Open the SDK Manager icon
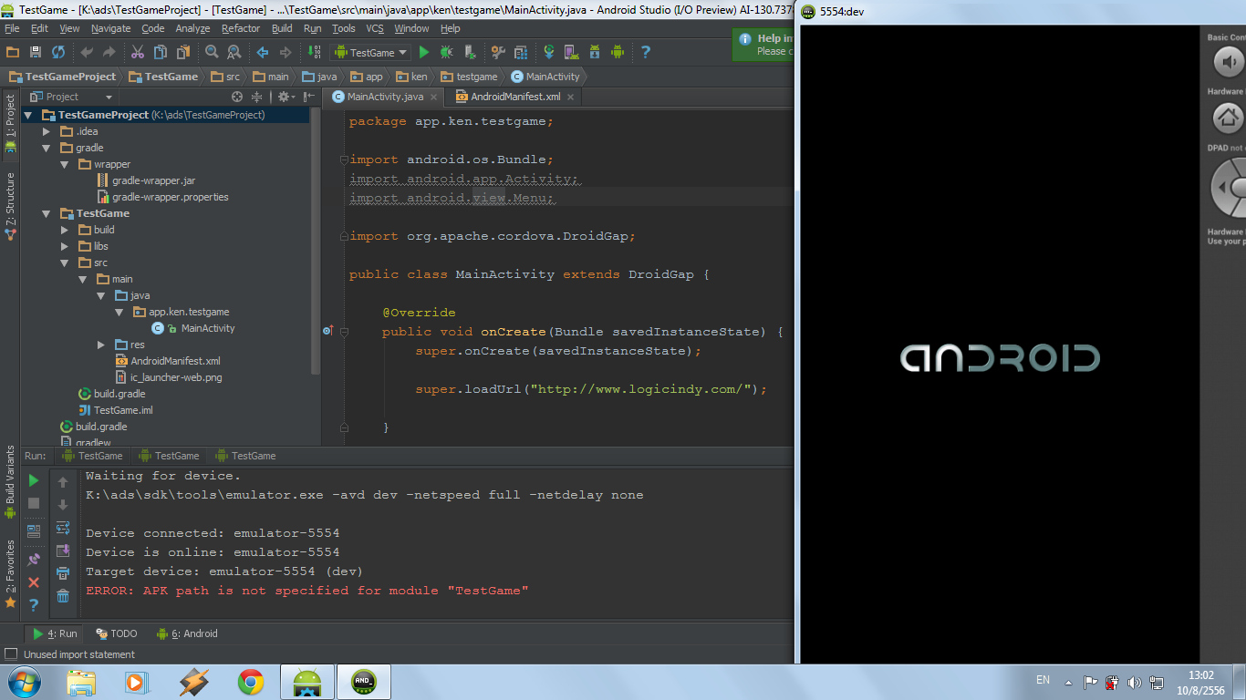 (595, 52)
